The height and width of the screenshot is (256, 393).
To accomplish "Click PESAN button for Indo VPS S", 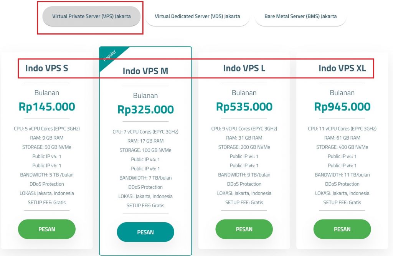I will (47, 229).
